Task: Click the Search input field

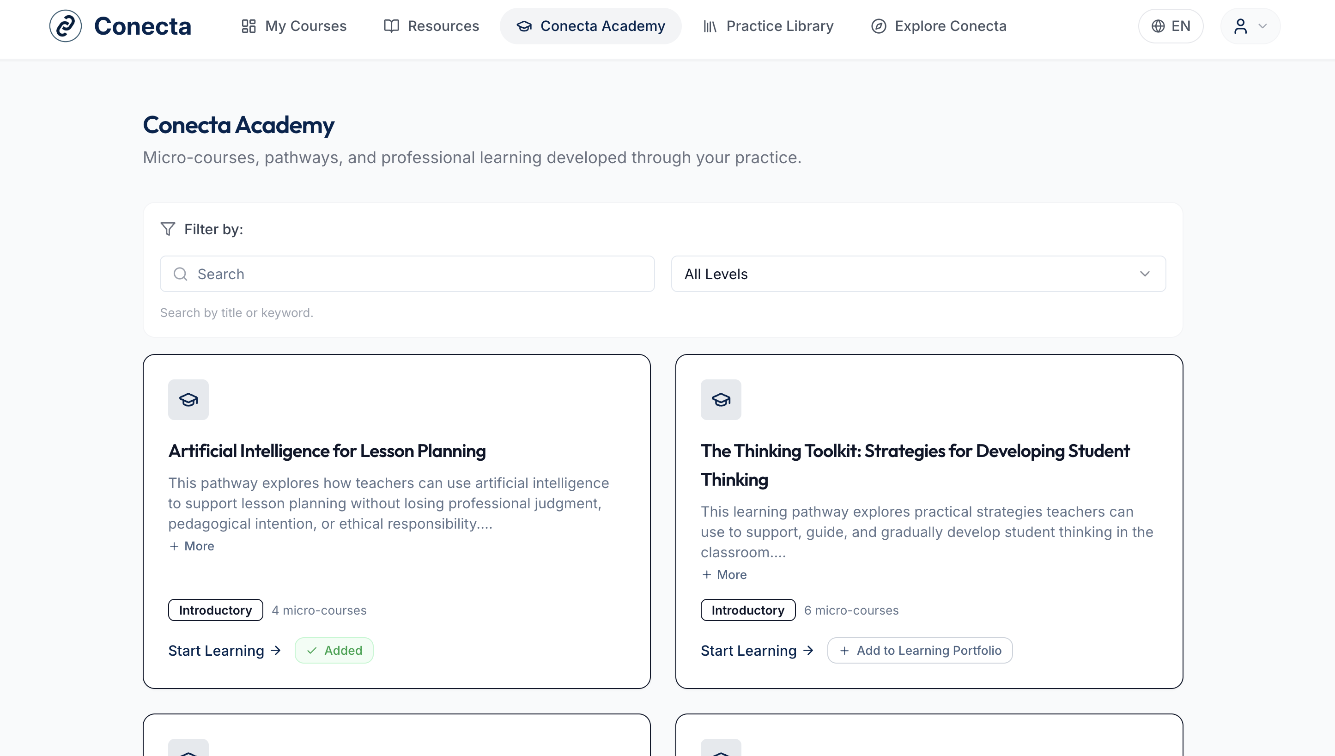Action: click(415, 274)
